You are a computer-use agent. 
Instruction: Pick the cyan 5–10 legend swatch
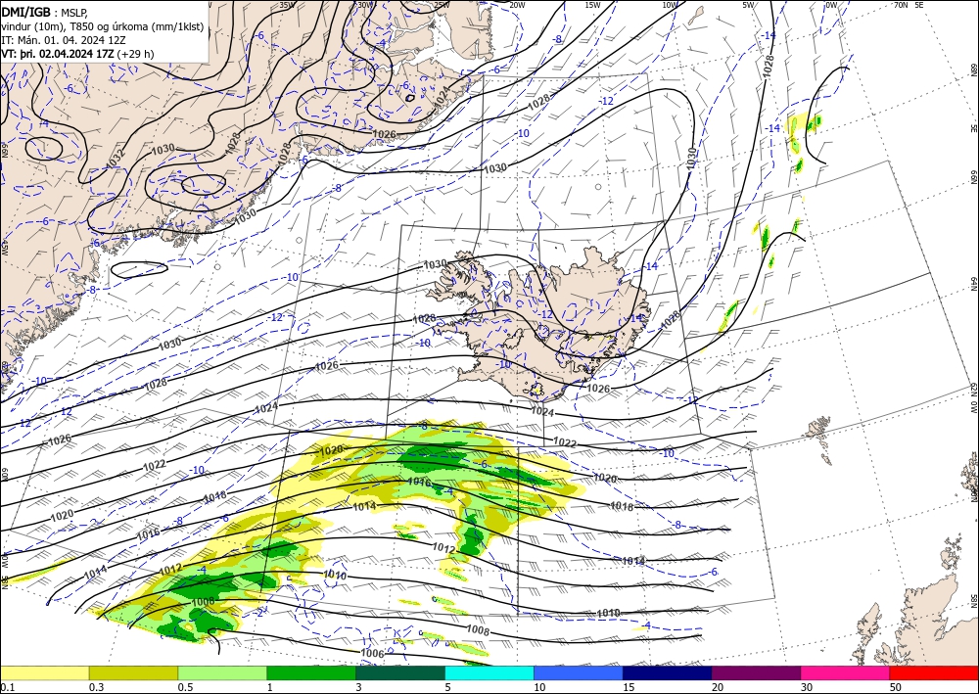pyautogui.click(x=489, y=672)
